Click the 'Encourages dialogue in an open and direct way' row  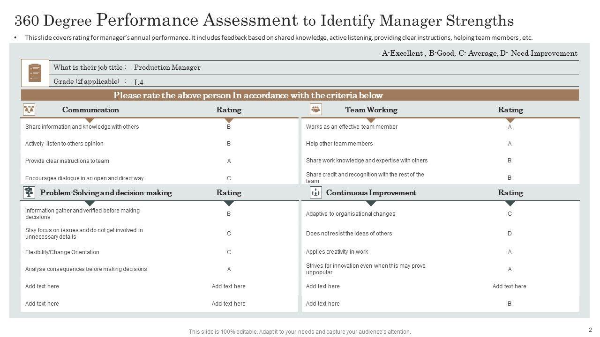pos(84,178)
